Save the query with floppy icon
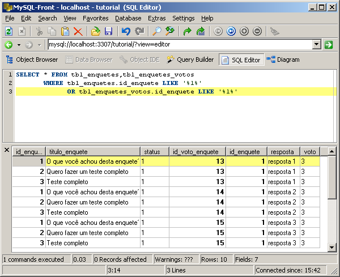 coord(108,31)
